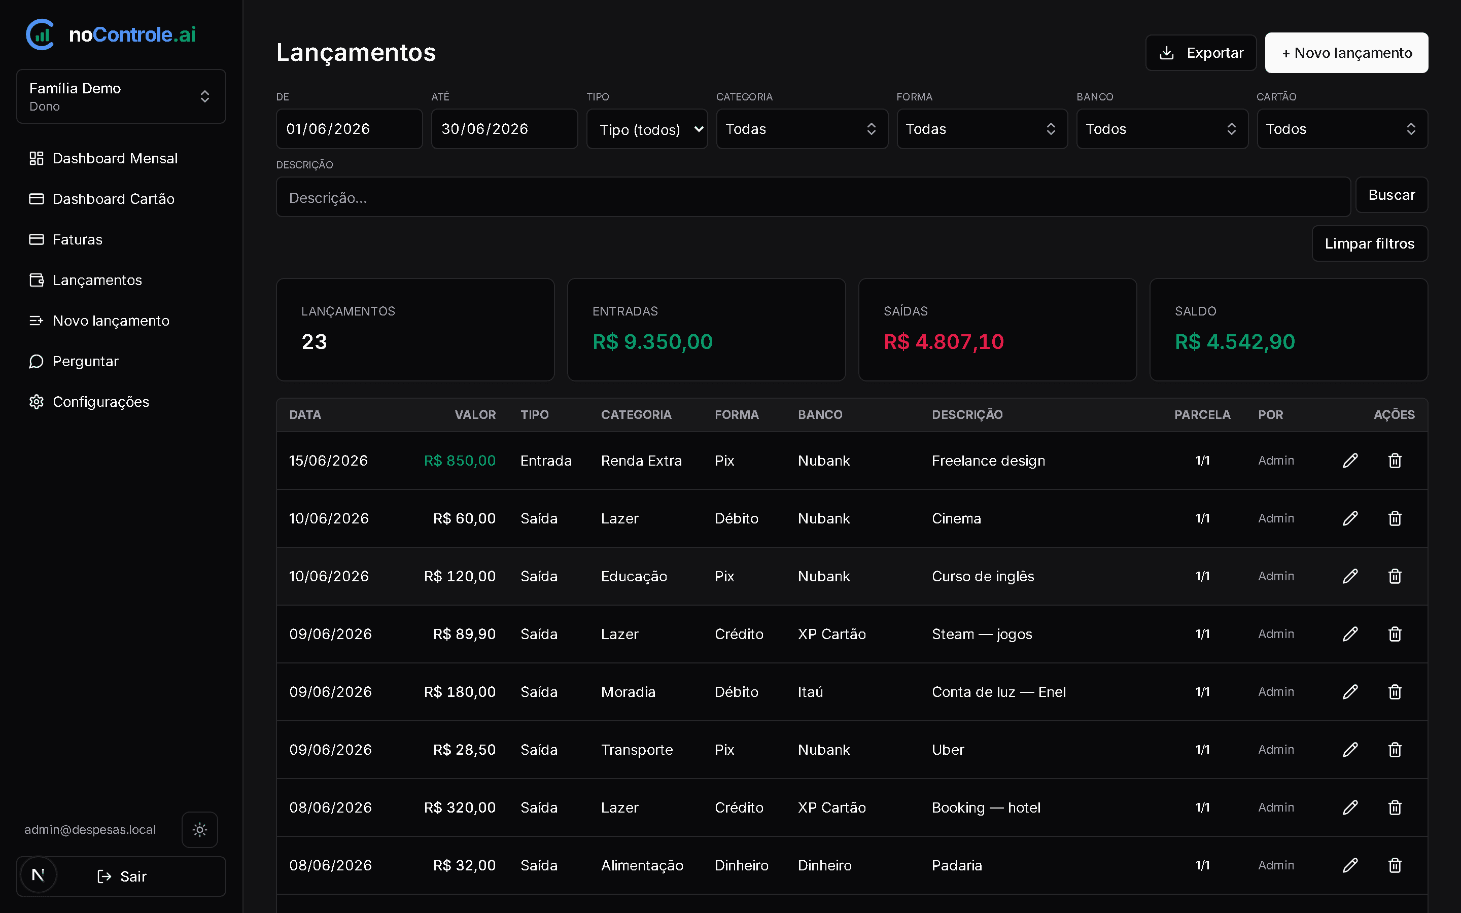
Task: Click the noControle.ai logo icon
Action: 41,34
